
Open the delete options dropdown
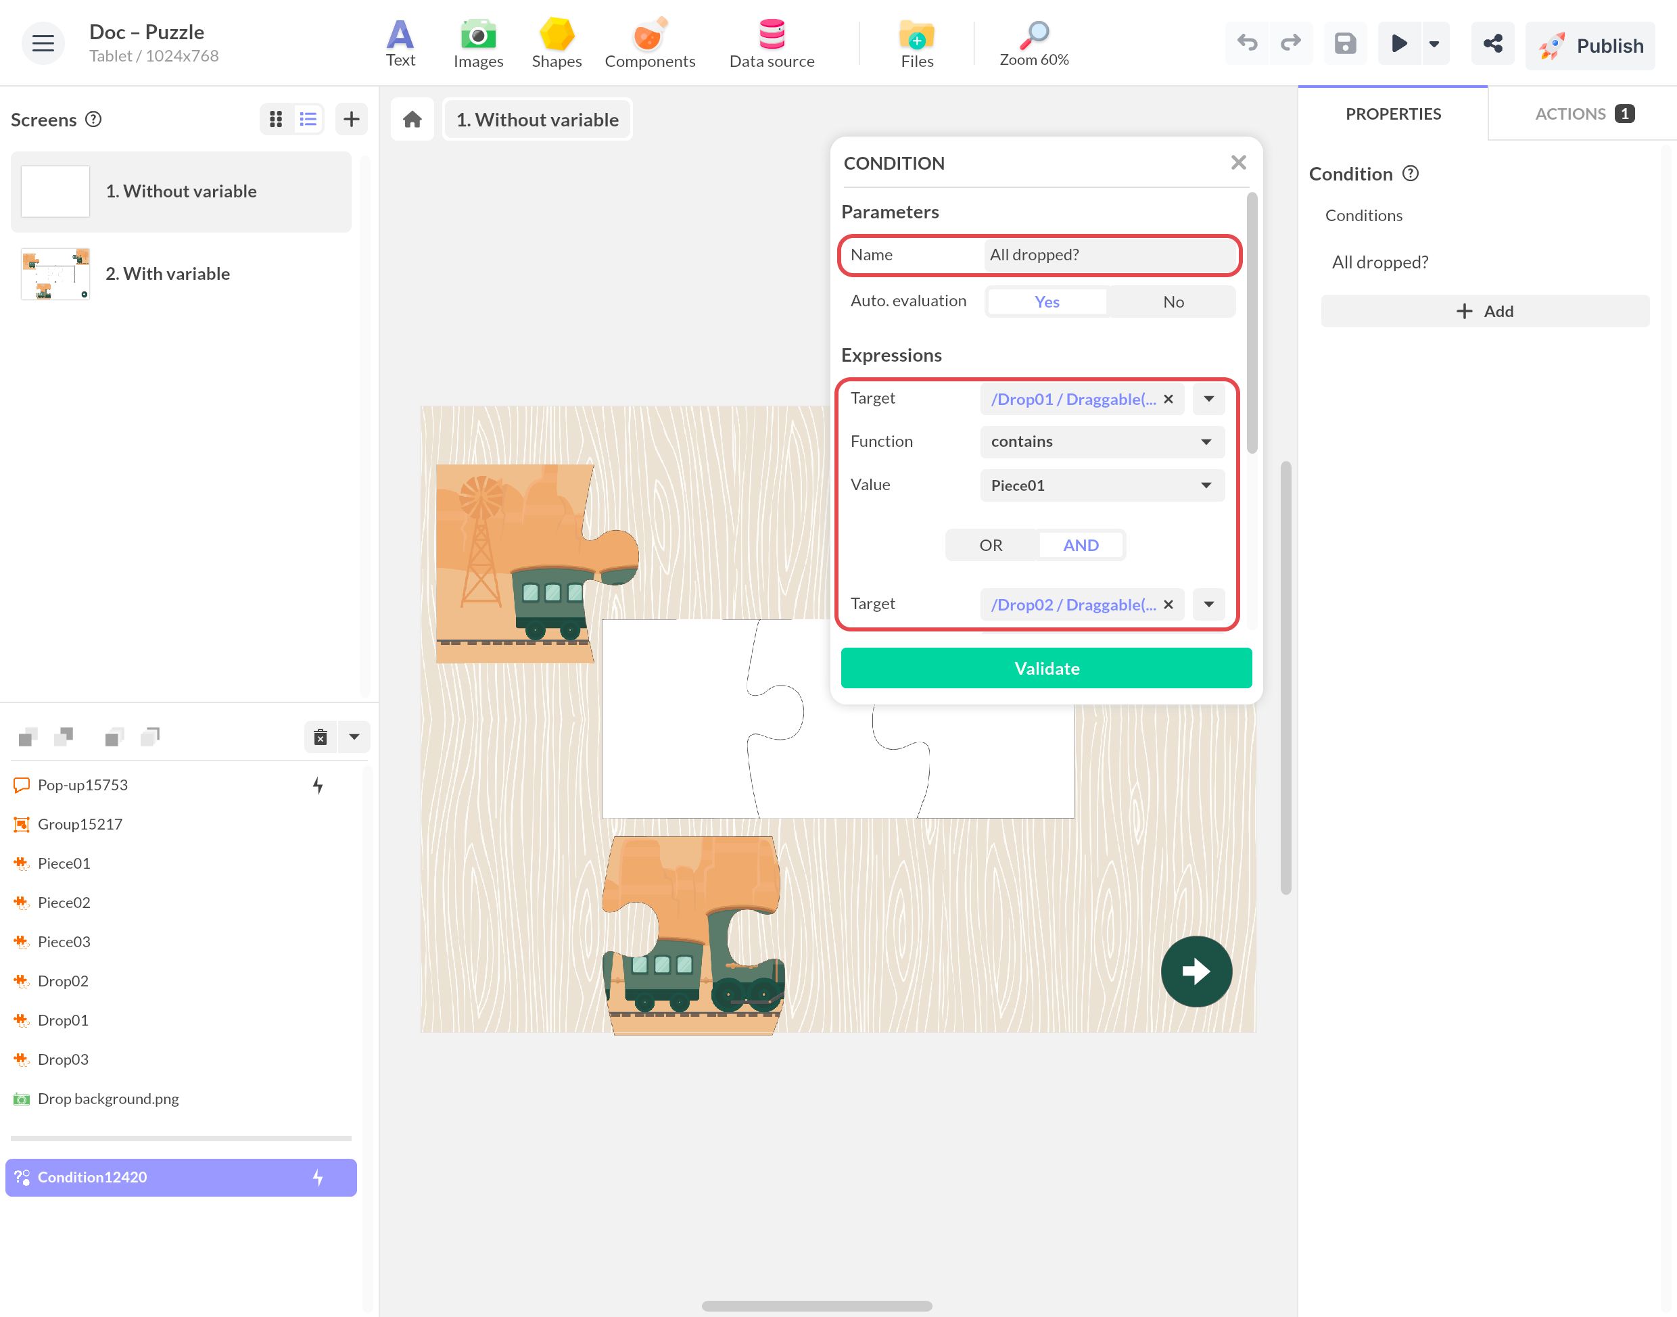[x=354, y=737]
